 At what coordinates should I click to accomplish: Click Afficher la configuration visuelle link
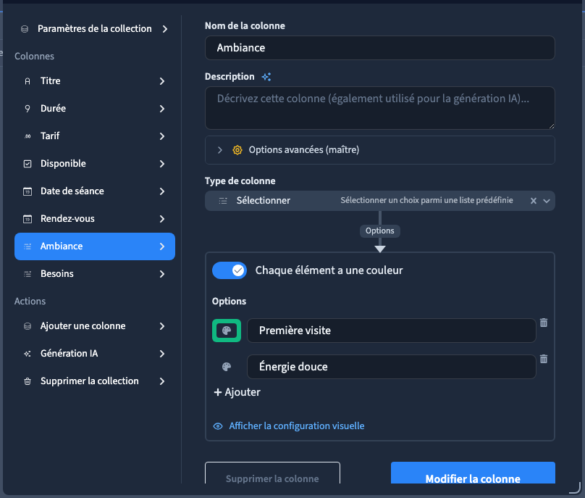click(297, 426)
